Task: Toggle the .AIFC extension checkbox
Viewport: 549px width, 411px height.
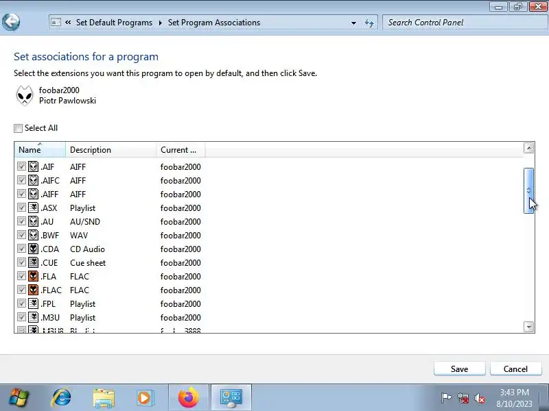Action: pos(21,180)
